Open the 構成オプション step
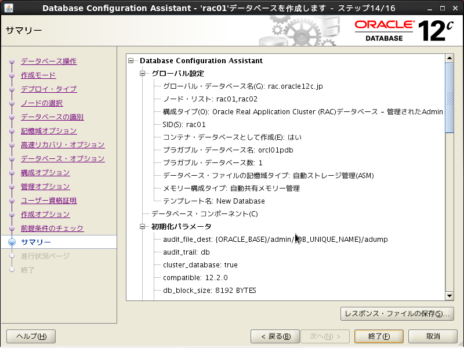464x348 pixels. (x=45, y=172)
